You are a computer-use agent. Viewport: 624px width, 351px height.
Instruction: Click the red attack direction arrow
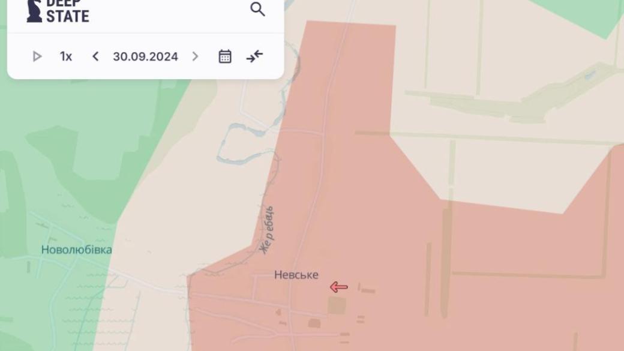pos(338,287)
